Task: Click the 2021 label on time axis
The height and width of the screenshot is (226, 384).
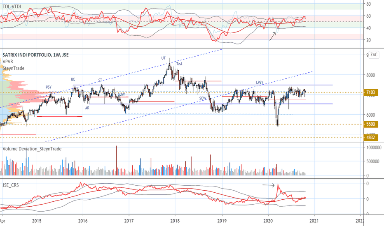Action: pos(314,221)
